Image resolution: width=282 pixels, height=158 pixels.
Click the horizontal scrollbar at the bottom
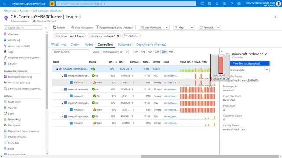click(210, 156)
